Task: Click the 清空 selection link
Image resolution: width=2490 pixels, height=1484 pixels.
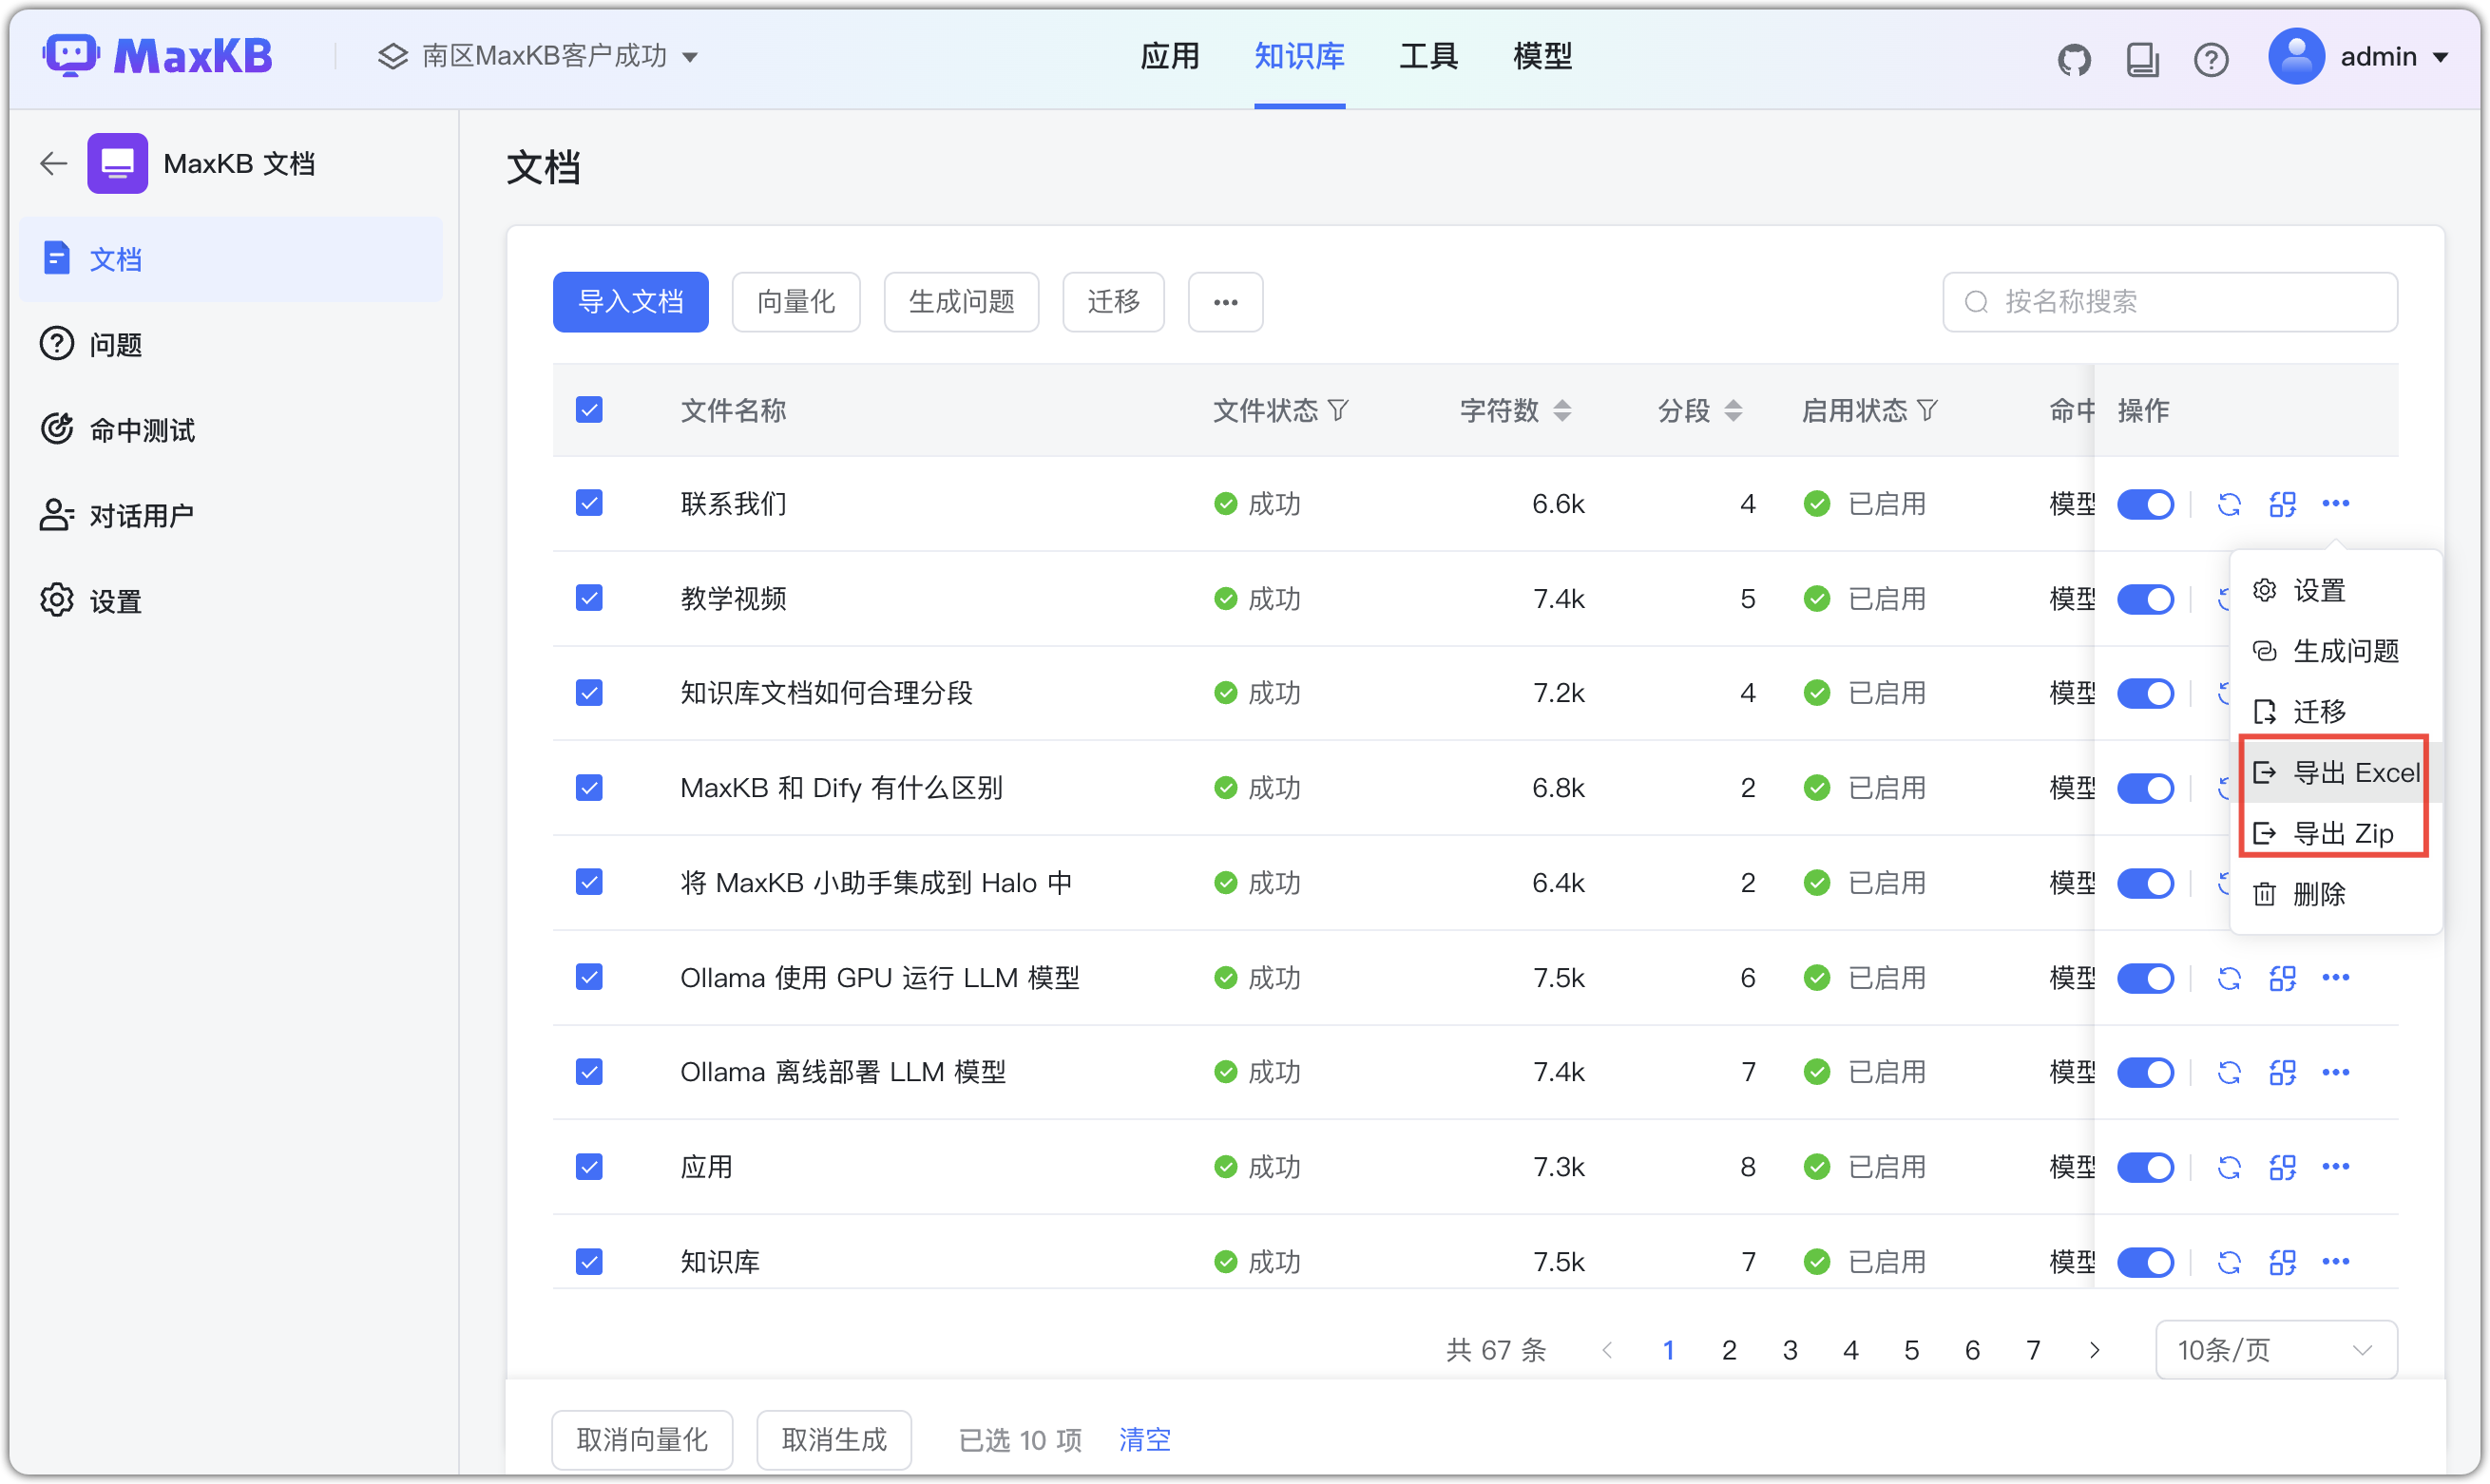Action: pos(1144,1440)
